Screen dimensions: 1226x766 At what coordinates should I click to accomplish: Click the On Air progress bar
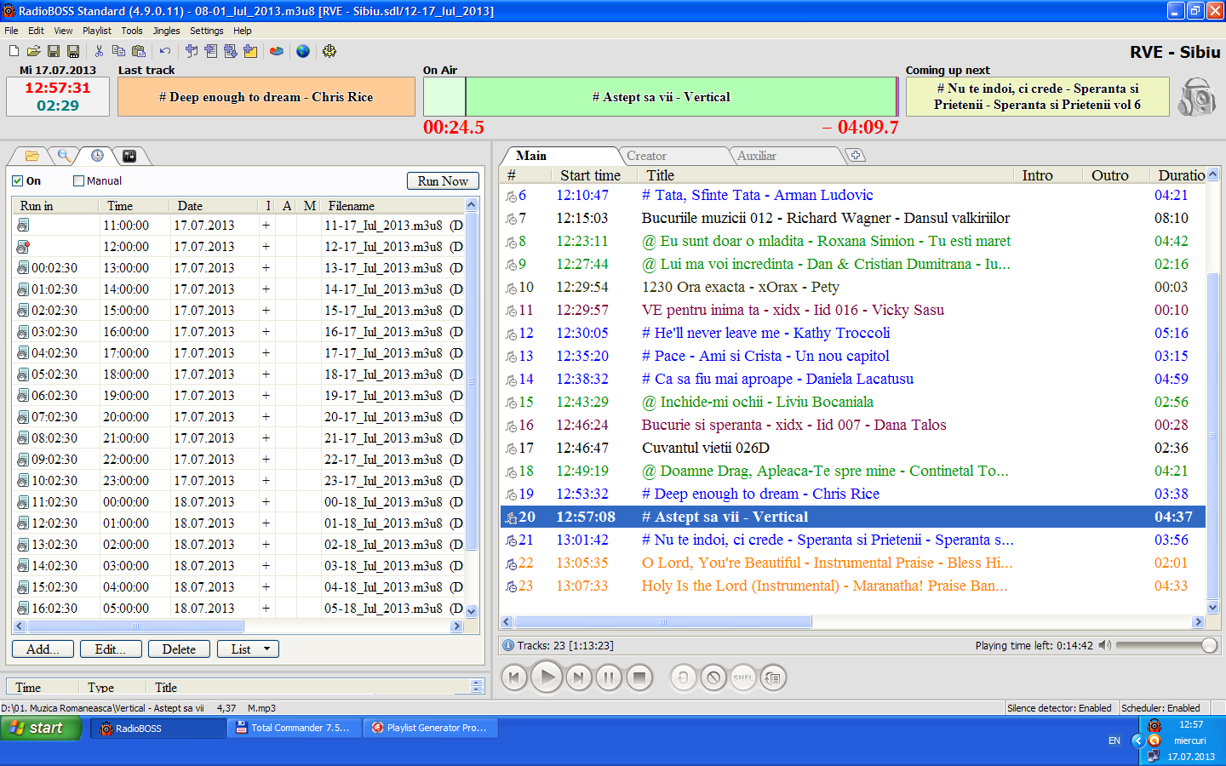660,97
